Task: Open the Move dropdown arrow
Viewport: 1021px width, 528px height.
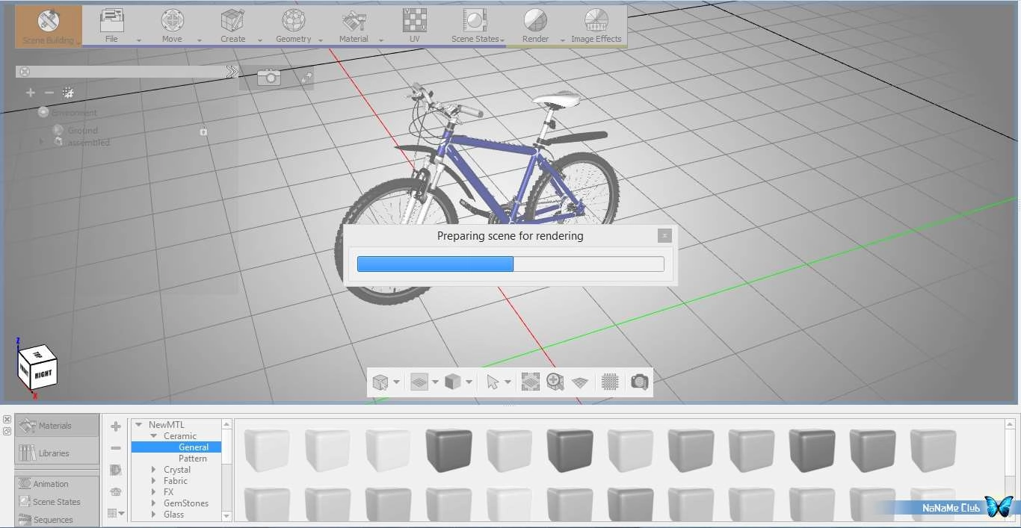Action: tap(200, 40)
